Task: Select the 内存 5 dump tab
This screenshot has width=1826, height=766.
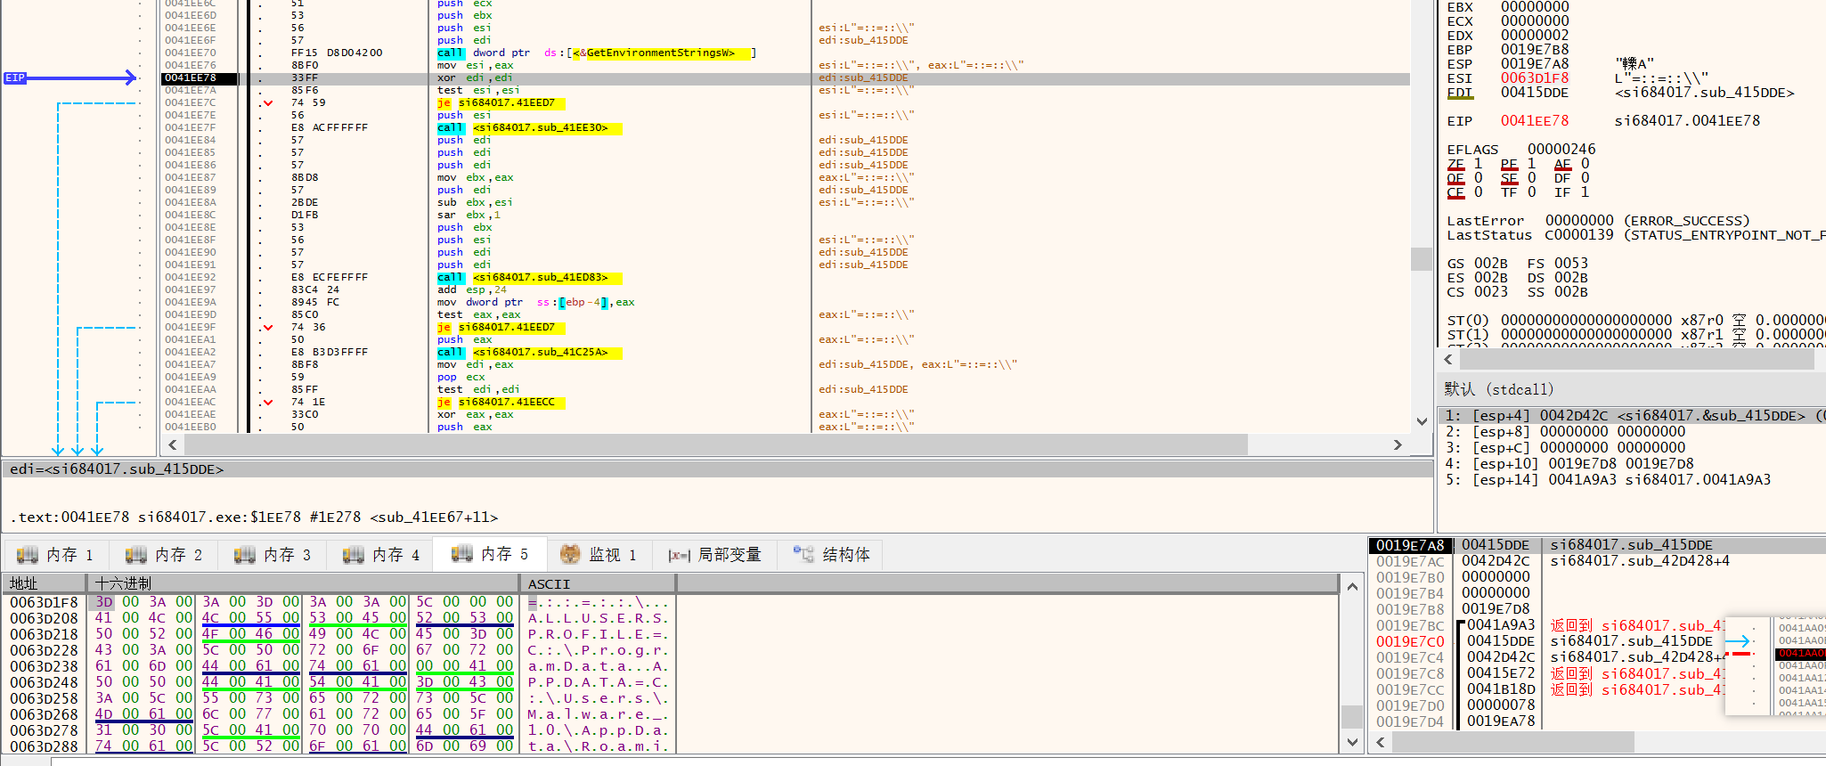Action: tap(490, 554)
